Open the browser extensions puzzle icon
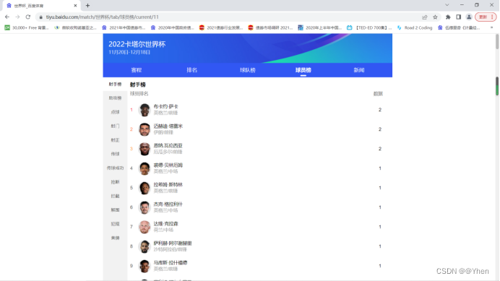This screenshot has height=281, width=500. tap(448, 17)
